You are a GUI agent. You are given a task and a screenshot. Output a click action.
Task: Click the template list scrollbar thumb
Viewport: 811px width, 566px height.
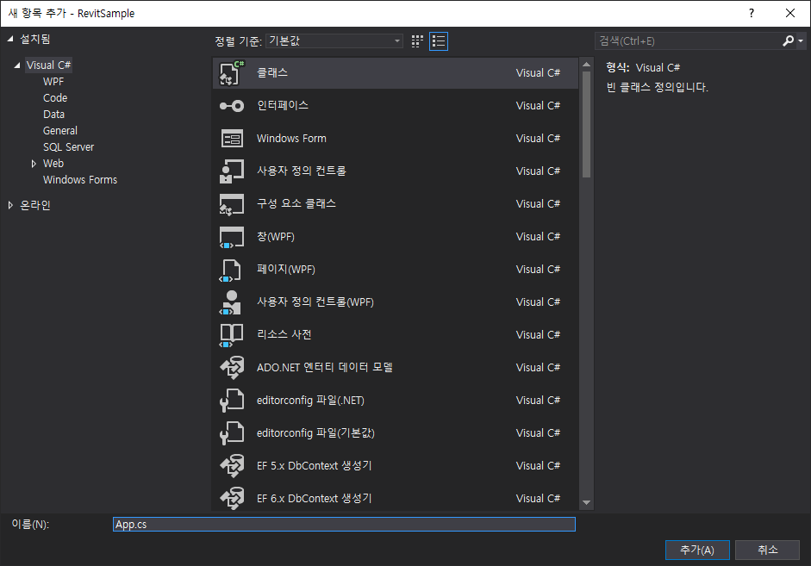click(x=587, y=125)
